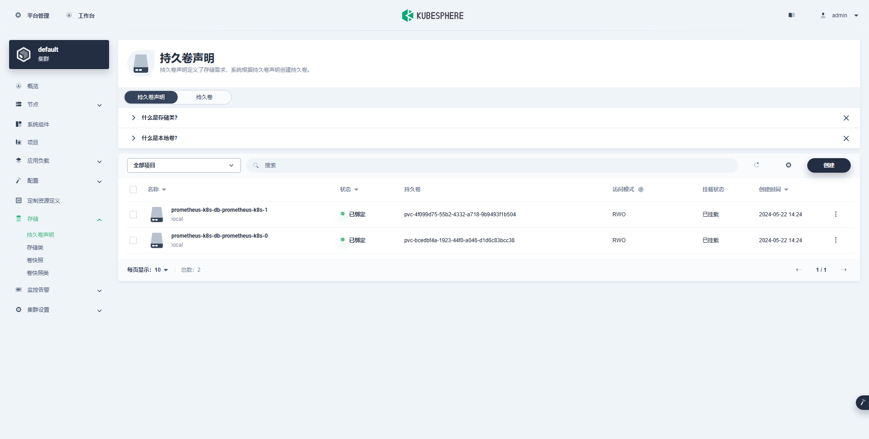Expand 监控告警 monitoring menu
Screen dimensions: 869x439
tap(59, 290)
